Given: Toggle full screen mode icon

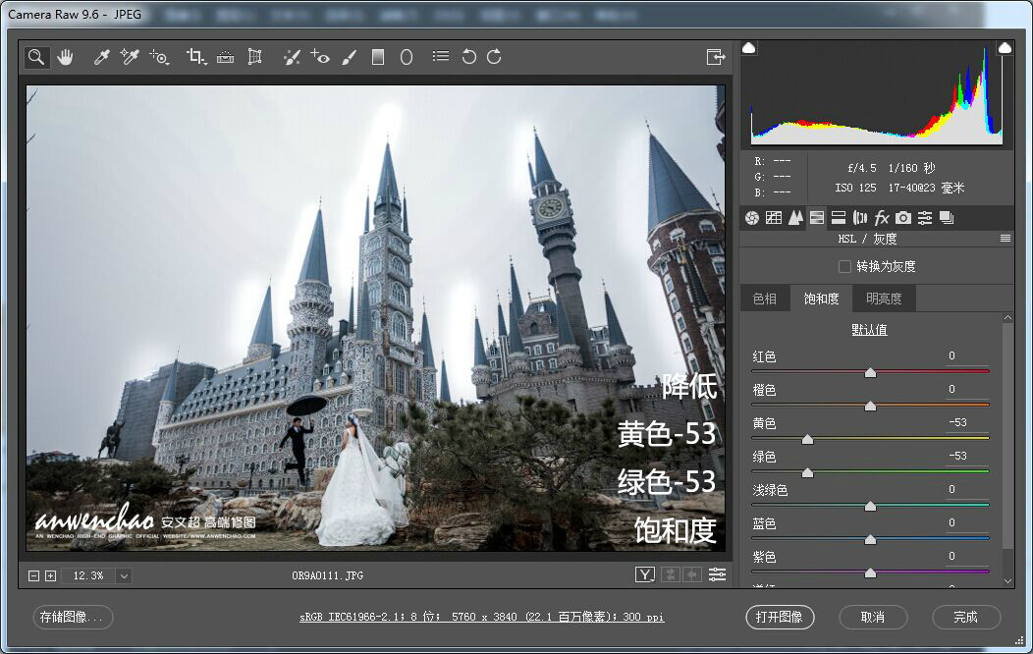Looking at the screenshot, I should (716, 57).
